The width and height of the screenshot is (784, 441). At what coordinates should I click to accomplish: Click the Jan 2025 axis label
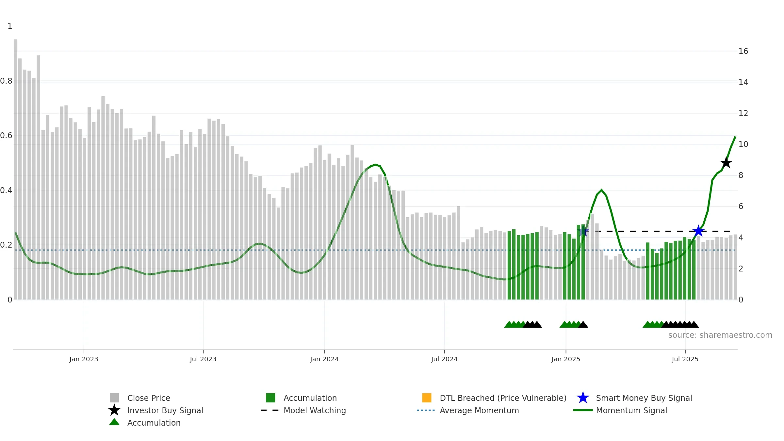(x=566, y=359)
